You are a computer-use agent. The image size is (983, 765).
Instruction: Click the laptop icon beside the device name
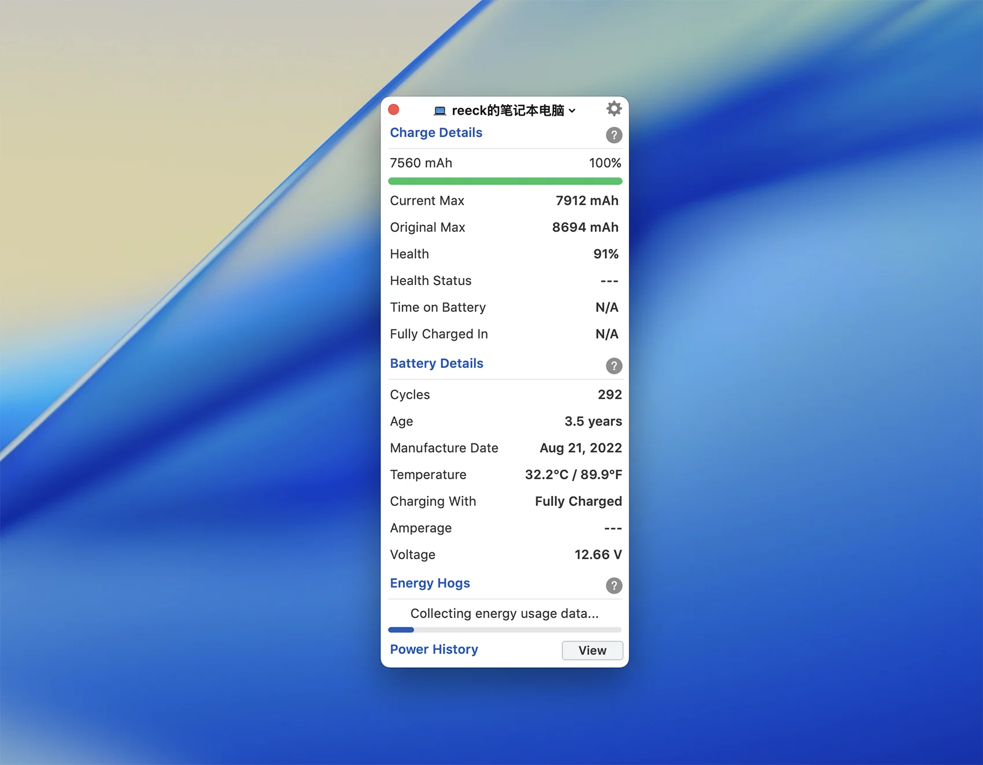tap(440, 111)
